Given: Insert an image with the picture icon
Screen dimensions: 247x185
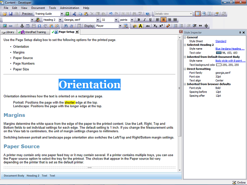Looking at the screenshot, I should click(5, 26).
